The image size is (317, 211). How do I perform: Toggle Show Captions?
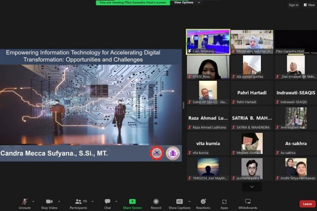(179, 202)
